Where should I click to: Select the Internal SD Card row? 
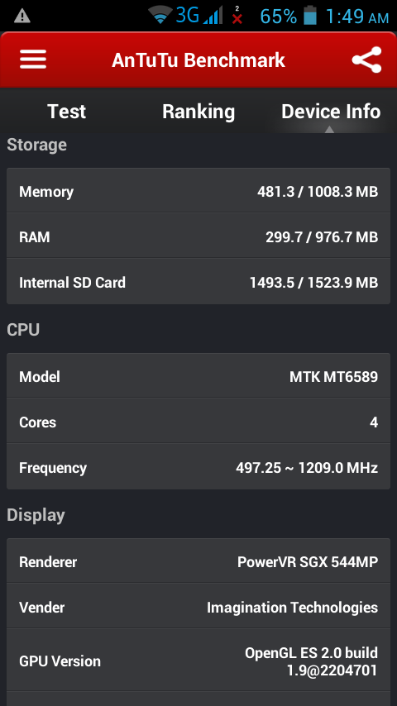[x=198, y=282]
